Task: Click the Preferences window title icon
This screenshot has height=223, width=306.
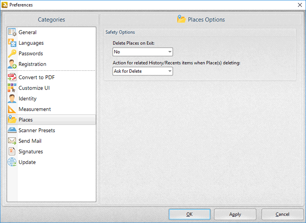Action: tap(4, 4)
